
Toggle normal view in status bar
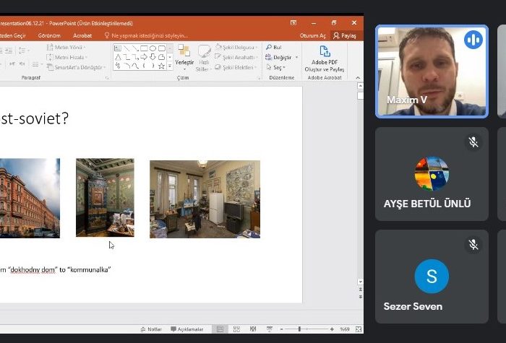(x=220, y=329)
